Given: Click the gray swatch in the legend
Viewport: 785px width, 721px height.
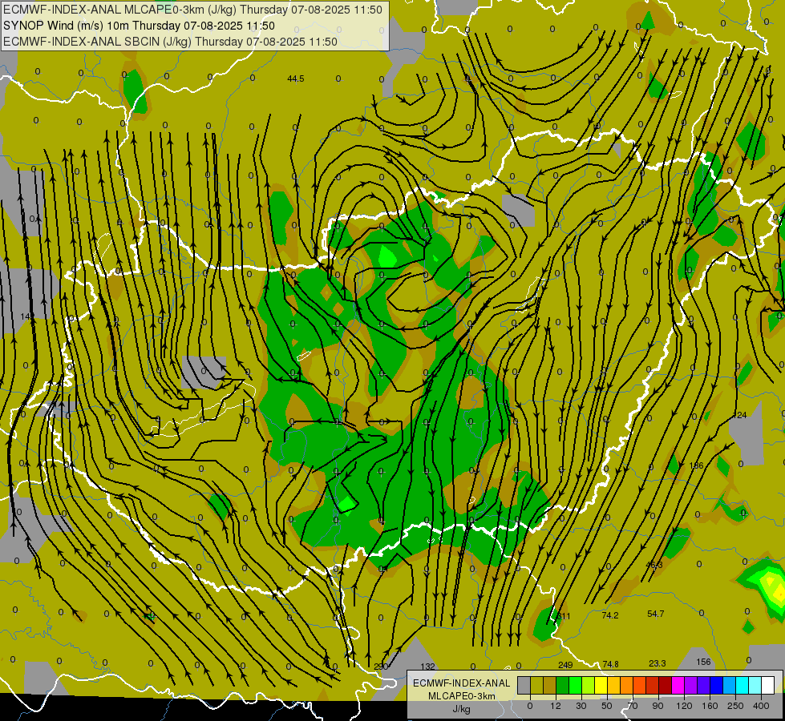Looking at the screenshot, I should [x=524, y=685].
